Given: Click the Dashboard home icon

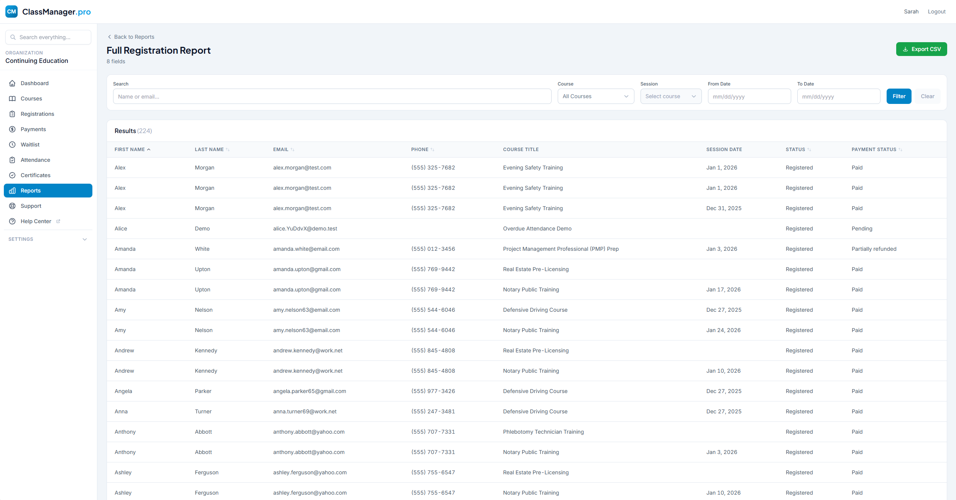Looking at the screenshot, I should point(12,83).
